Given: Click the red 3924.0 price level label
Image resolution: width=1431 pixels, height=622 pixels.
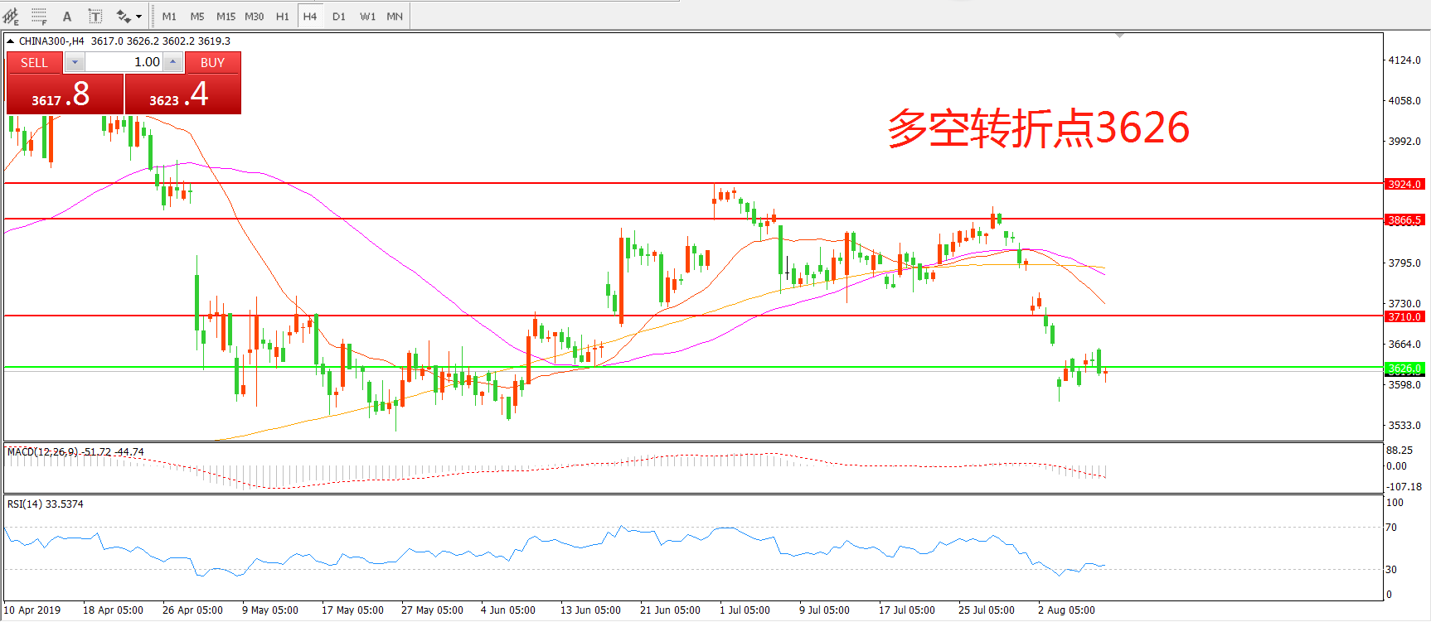Looking at the screenshot, I should tap(1404, 184).
